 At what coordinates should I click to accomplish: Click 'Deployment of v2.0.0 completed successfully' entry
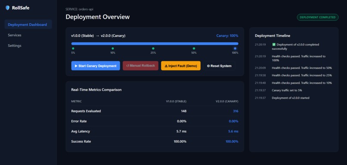click(295, 46)
